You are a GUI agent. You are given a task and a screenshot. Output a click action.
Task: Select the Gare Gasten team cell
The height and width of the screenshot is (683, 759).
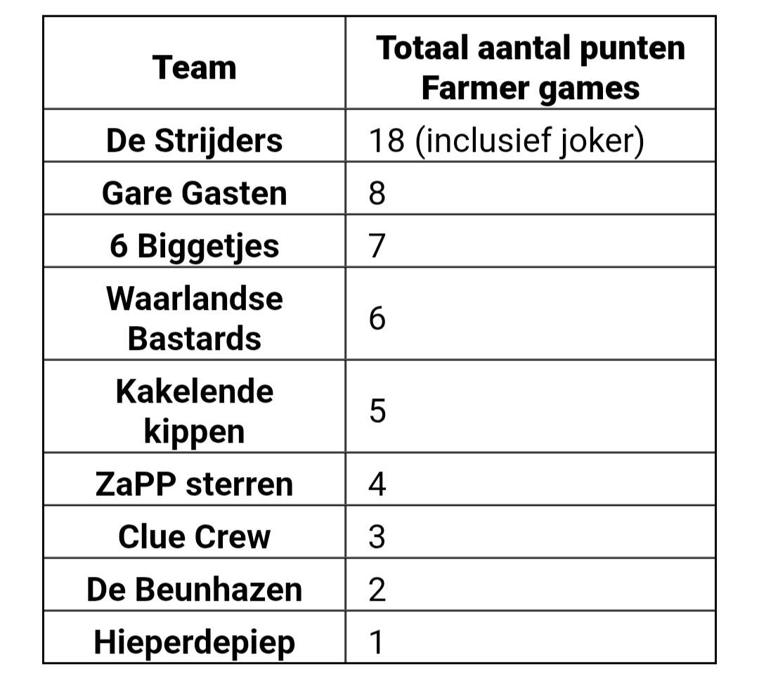[x=194, y=188]
